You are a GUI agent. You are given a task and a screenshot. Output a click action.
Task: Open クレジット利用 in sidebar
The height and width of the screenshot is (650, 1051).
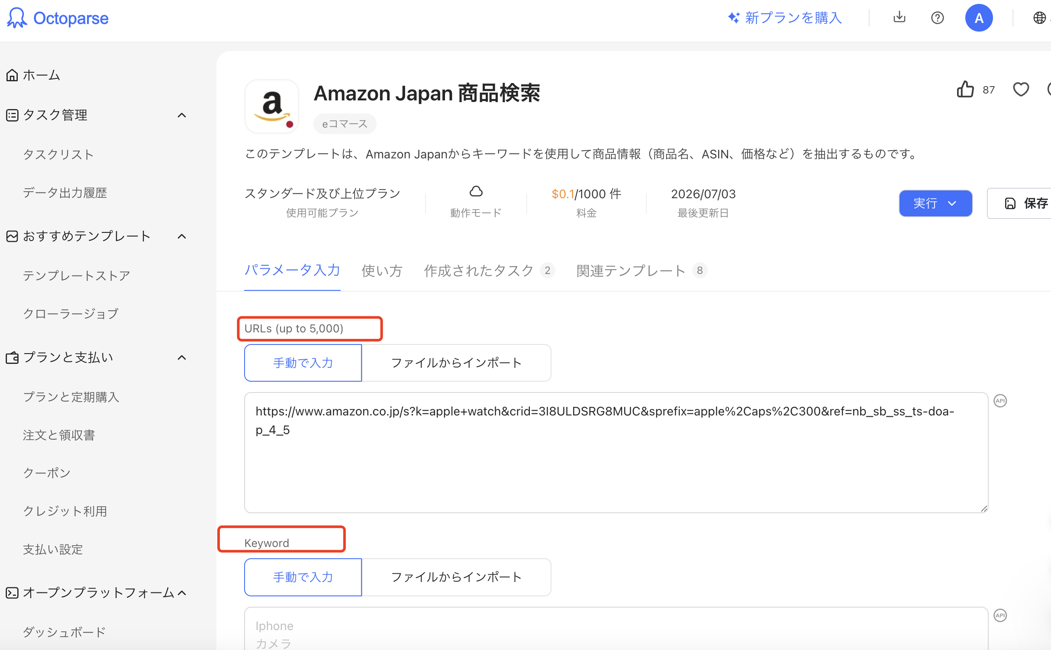(x=65, y=511)
